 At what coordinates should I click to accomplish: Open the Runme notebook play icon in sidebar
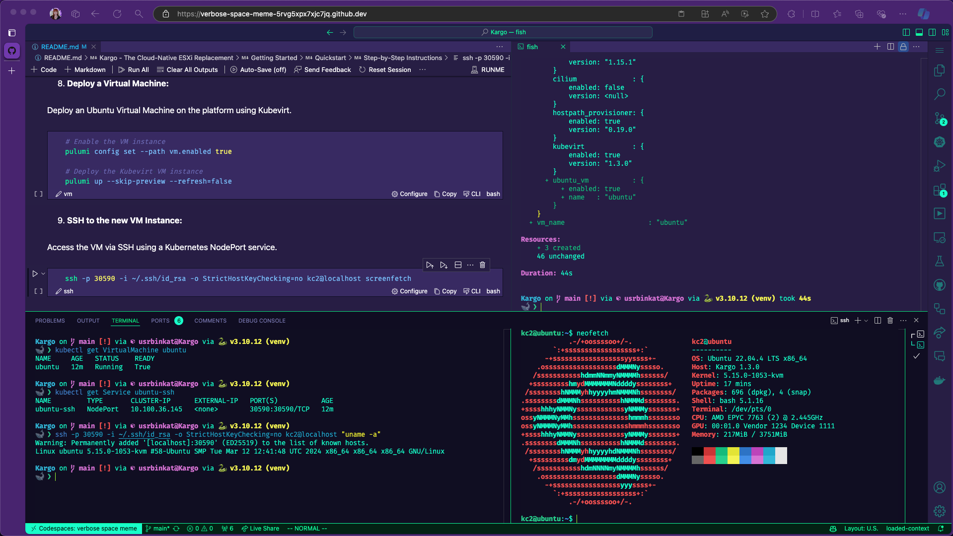click(x=939, y=213)
